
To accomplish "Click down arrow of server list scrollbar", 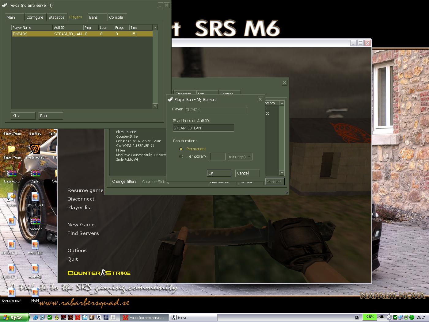I will (282, 173).
